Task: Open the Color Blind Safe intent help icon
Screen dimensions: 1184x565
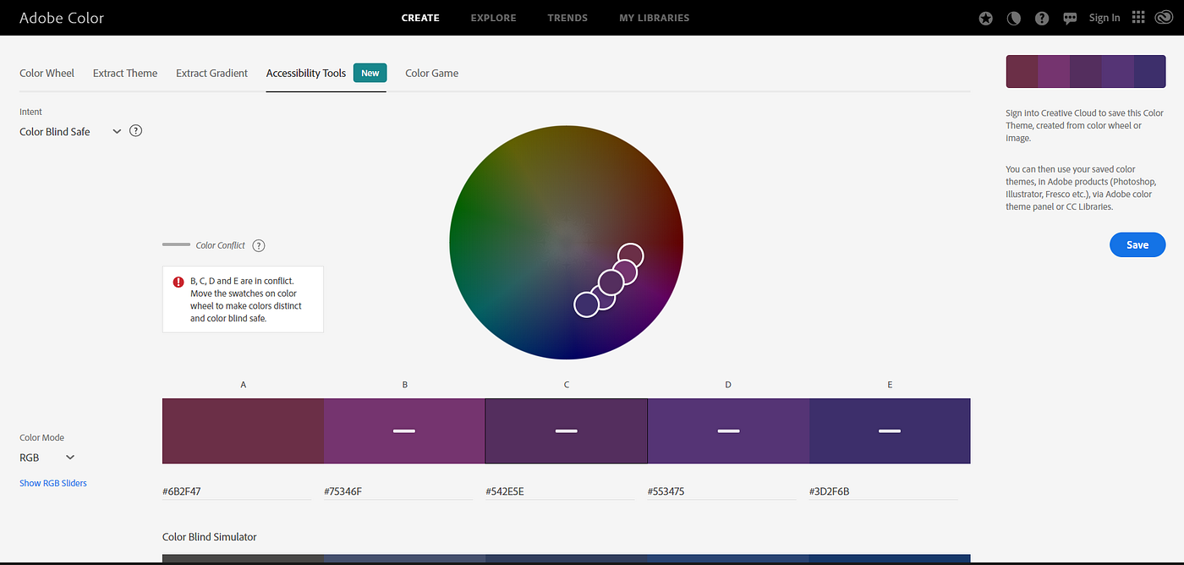Action: click(x=135, y=131)
